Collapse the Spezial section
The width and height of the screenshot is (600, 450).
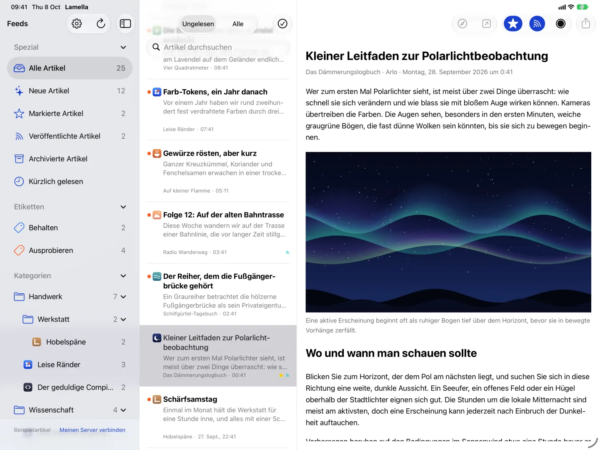coord(123,47)
